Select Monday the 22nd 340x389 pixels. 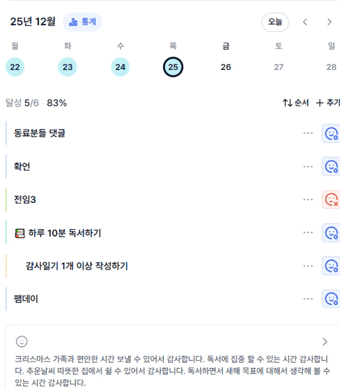click(15, 67)
